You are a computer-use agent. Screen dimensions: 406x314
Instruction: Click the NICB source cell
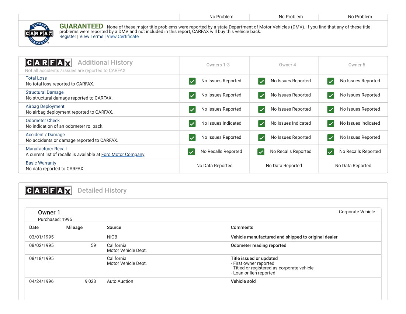(112, 237)
